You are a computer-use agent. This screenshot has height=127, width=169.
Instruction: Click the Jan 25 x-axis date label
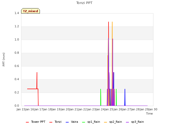[x=109, y=109]
